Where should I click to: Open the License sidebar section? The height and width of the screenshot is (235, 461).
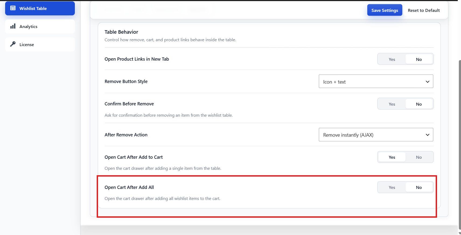pos(40,44)
